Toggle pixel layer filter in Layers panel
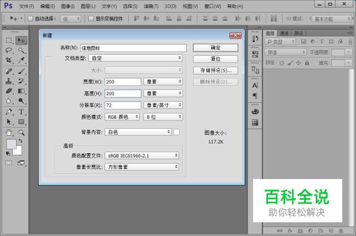 [x=303, y=42]
